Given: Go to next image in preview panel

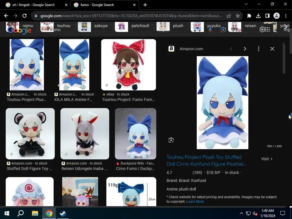Looking at the screenshot, I should pos(245,49).
